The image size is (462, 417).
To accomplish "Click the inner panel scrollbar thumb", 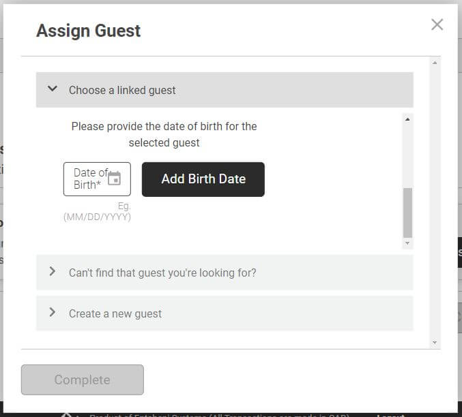I will (x=407, y=213).
